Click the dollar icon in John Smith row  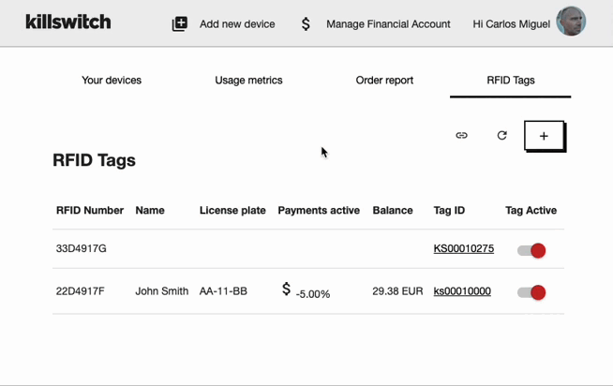287,289
